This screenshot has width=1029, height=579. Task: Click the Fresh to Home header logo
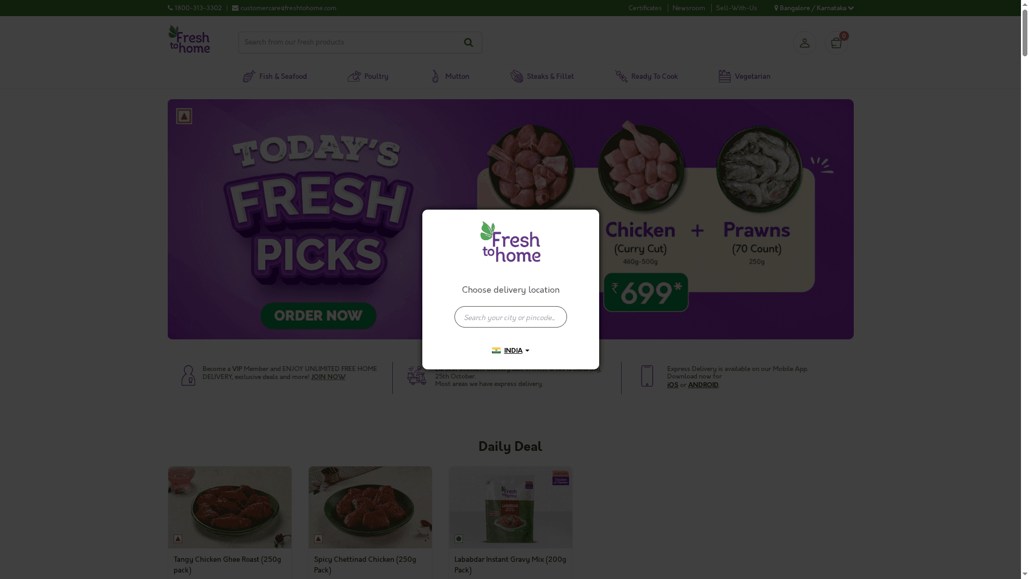click(x=189, y=40)
